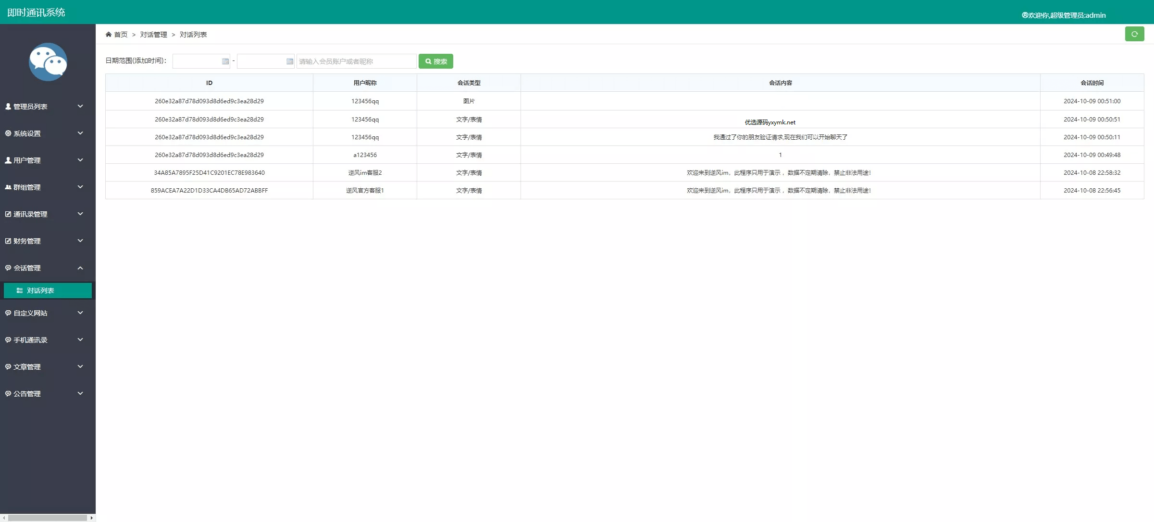Open the 文章管理 sidebar menu

[27, 367]
